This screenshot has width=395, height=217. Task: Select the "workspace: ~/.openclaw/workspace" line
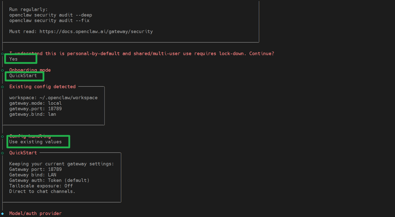click(x=53, y=98)
